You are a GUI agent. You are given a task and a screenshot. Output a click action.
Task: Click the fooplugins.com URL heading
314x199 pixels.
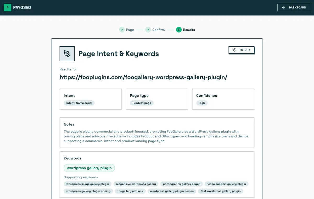(x=143, y=78)
